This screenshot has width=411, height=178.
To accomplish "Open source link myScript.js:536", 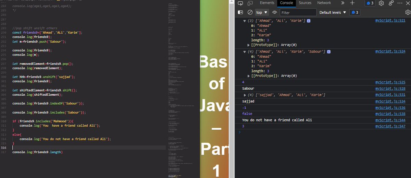I will coord(390,107).
